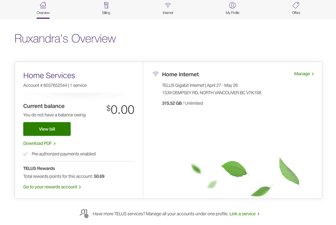Click the wifi icon beside Home Internet
The image size is (336, 225).
click(x=155, y=74)
